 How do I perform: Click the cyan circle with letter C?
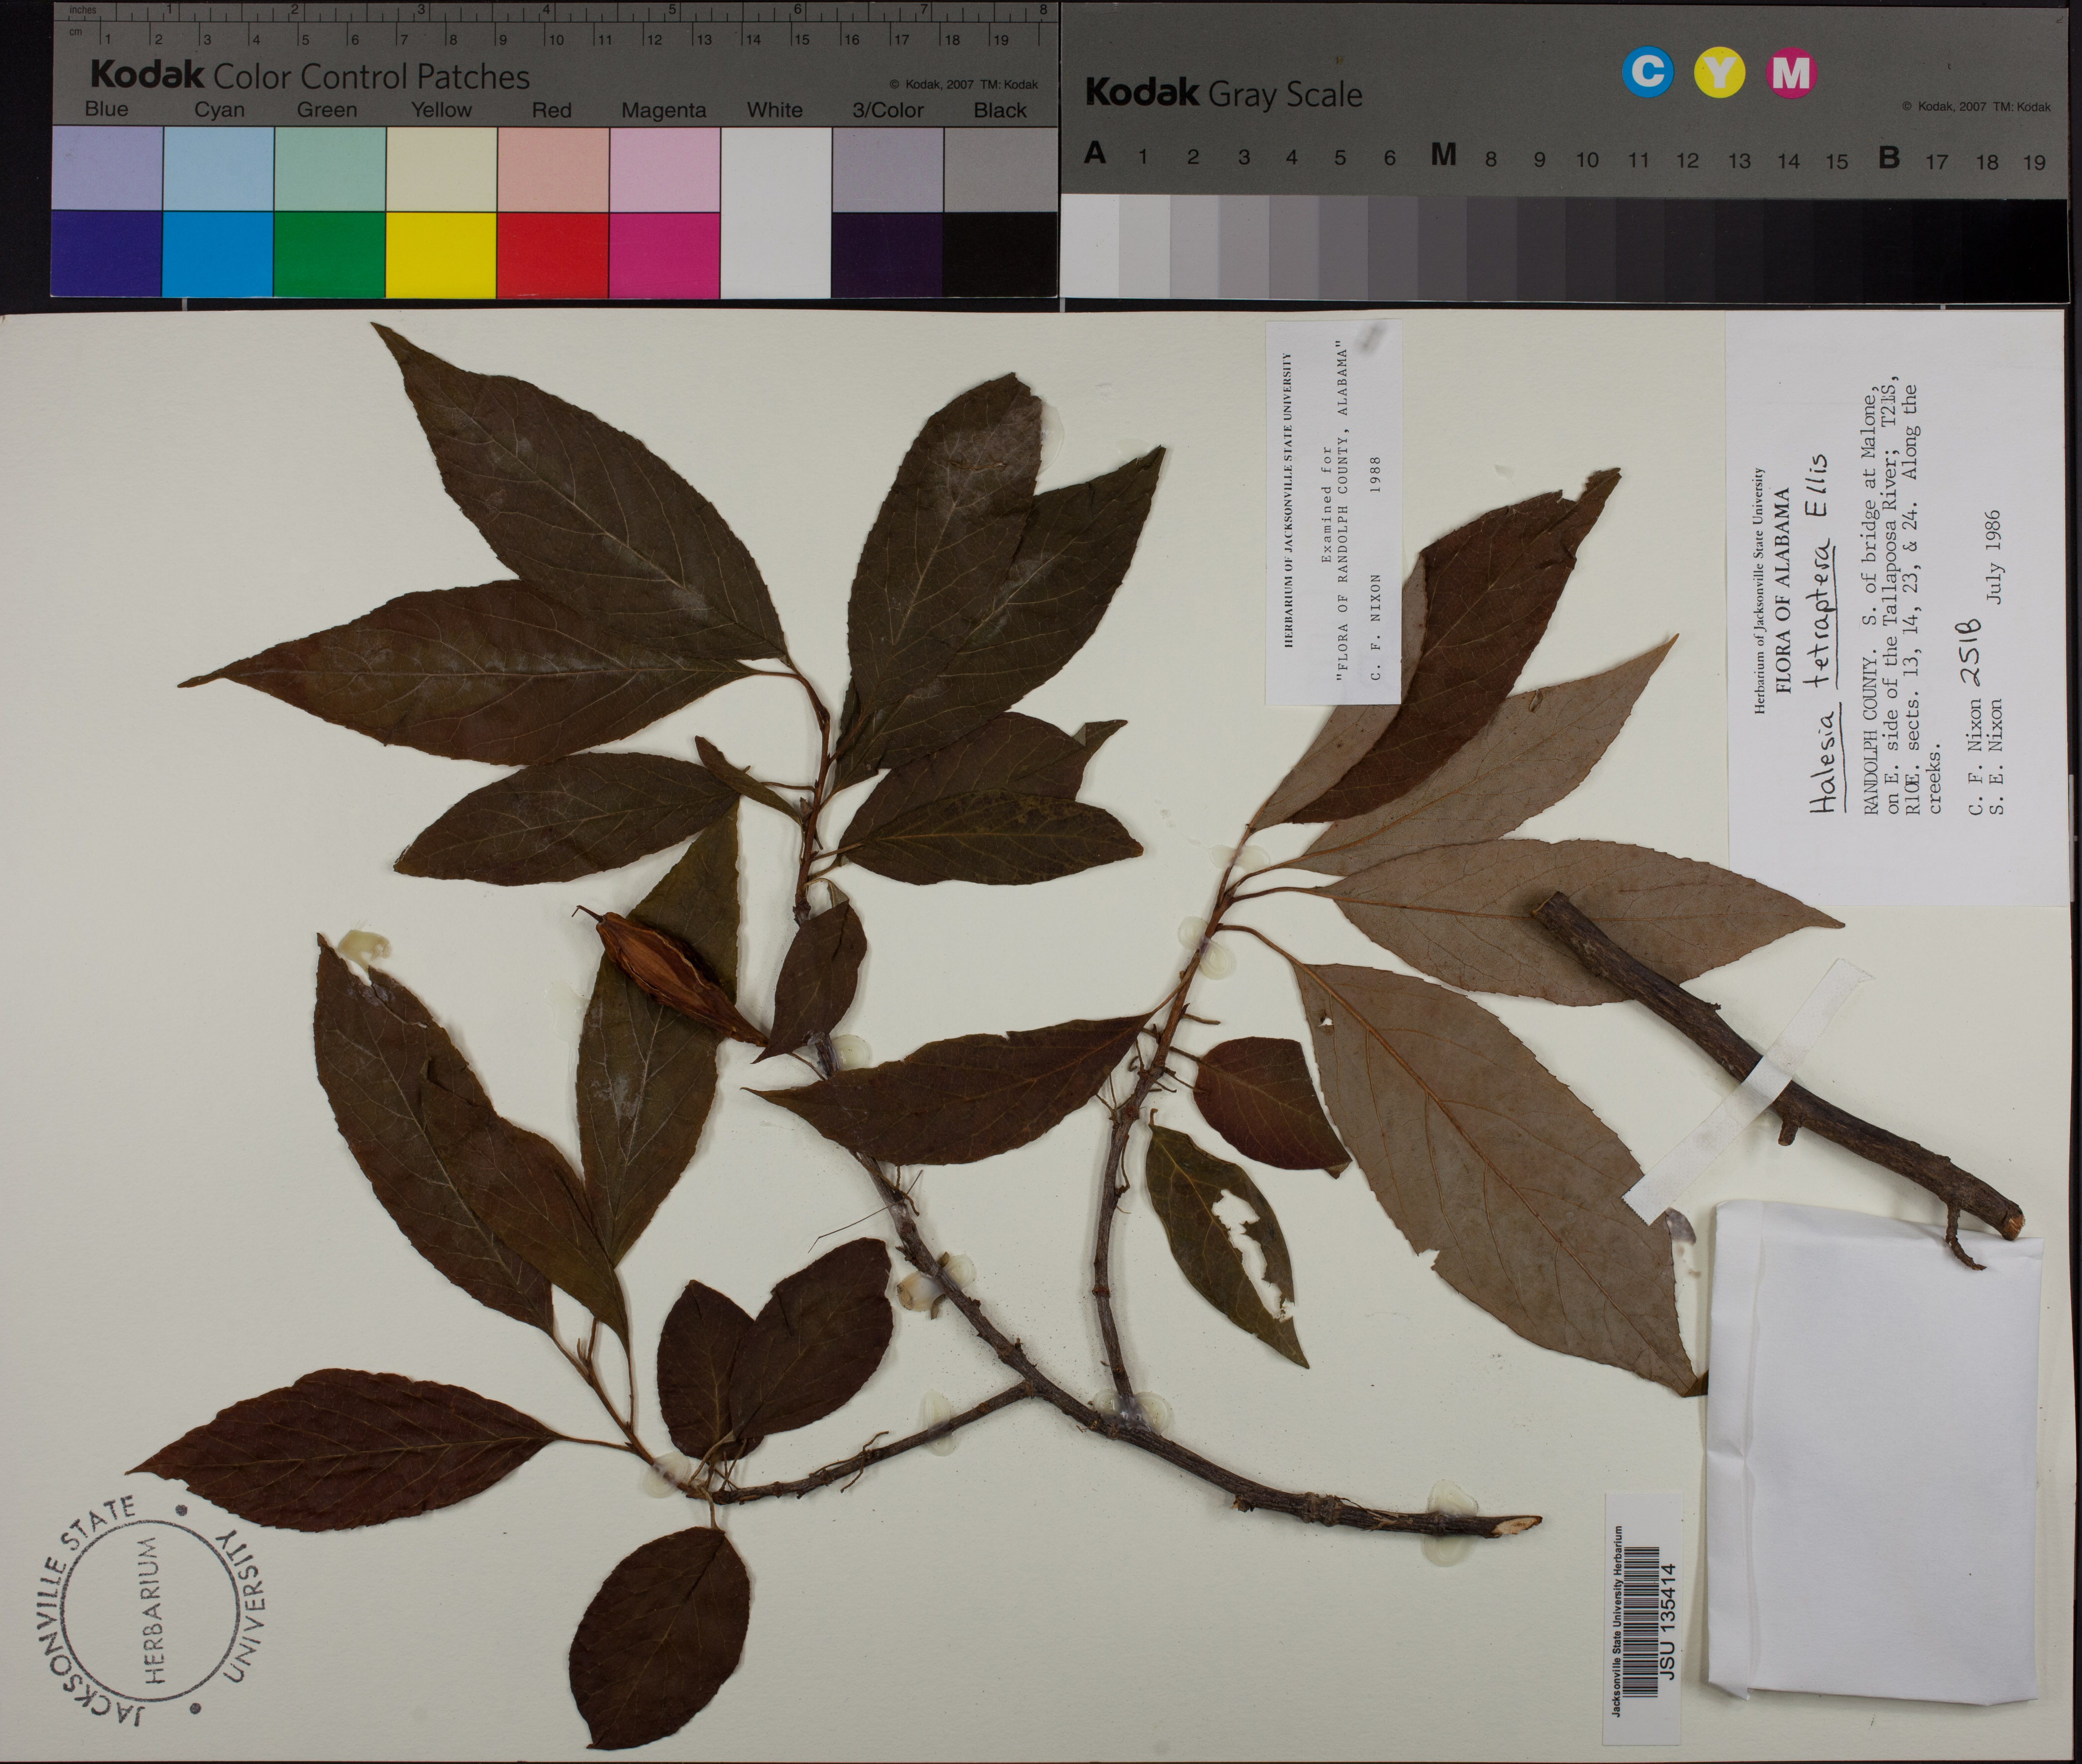coord(1647,73)
